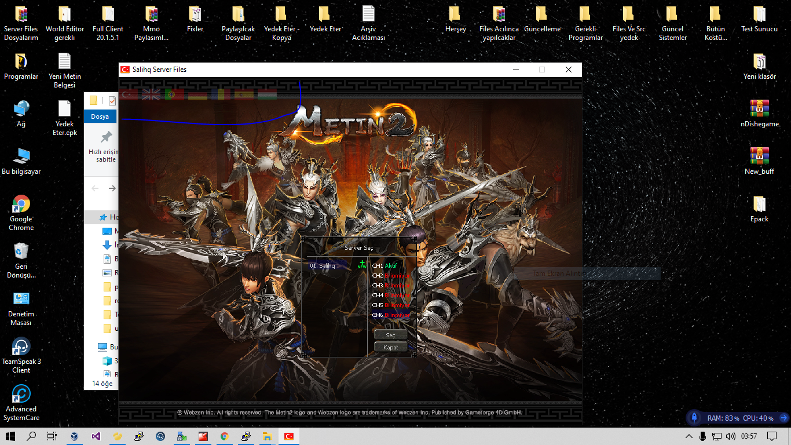Viewport: 791px width, 445px height.
Task: Open Bu bilgisayar desktop icon
Action: [x=21, y=162]
